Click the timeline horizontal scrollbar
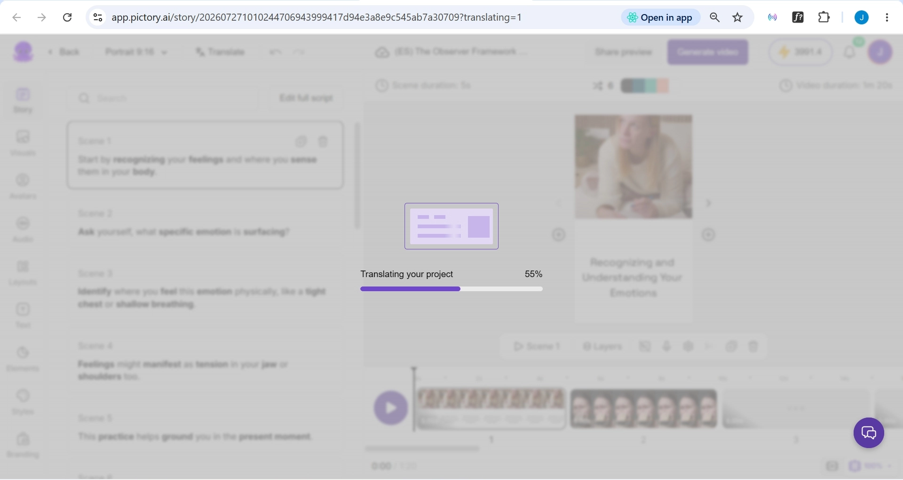This screenshot has width=903, height=480. click(422, 449)
